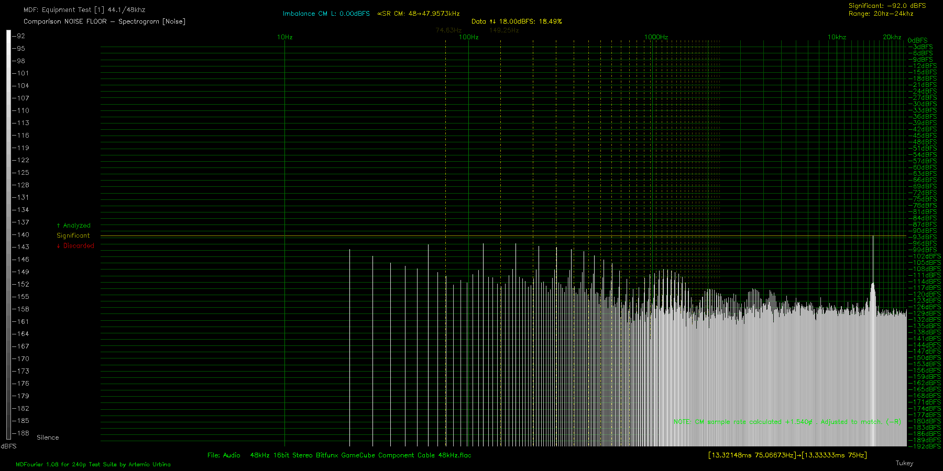The width and height of the screenshot is (943, 471).
Task: Click the 'Range: 20hz-24khz' text
Action: (x=881, y=14)
